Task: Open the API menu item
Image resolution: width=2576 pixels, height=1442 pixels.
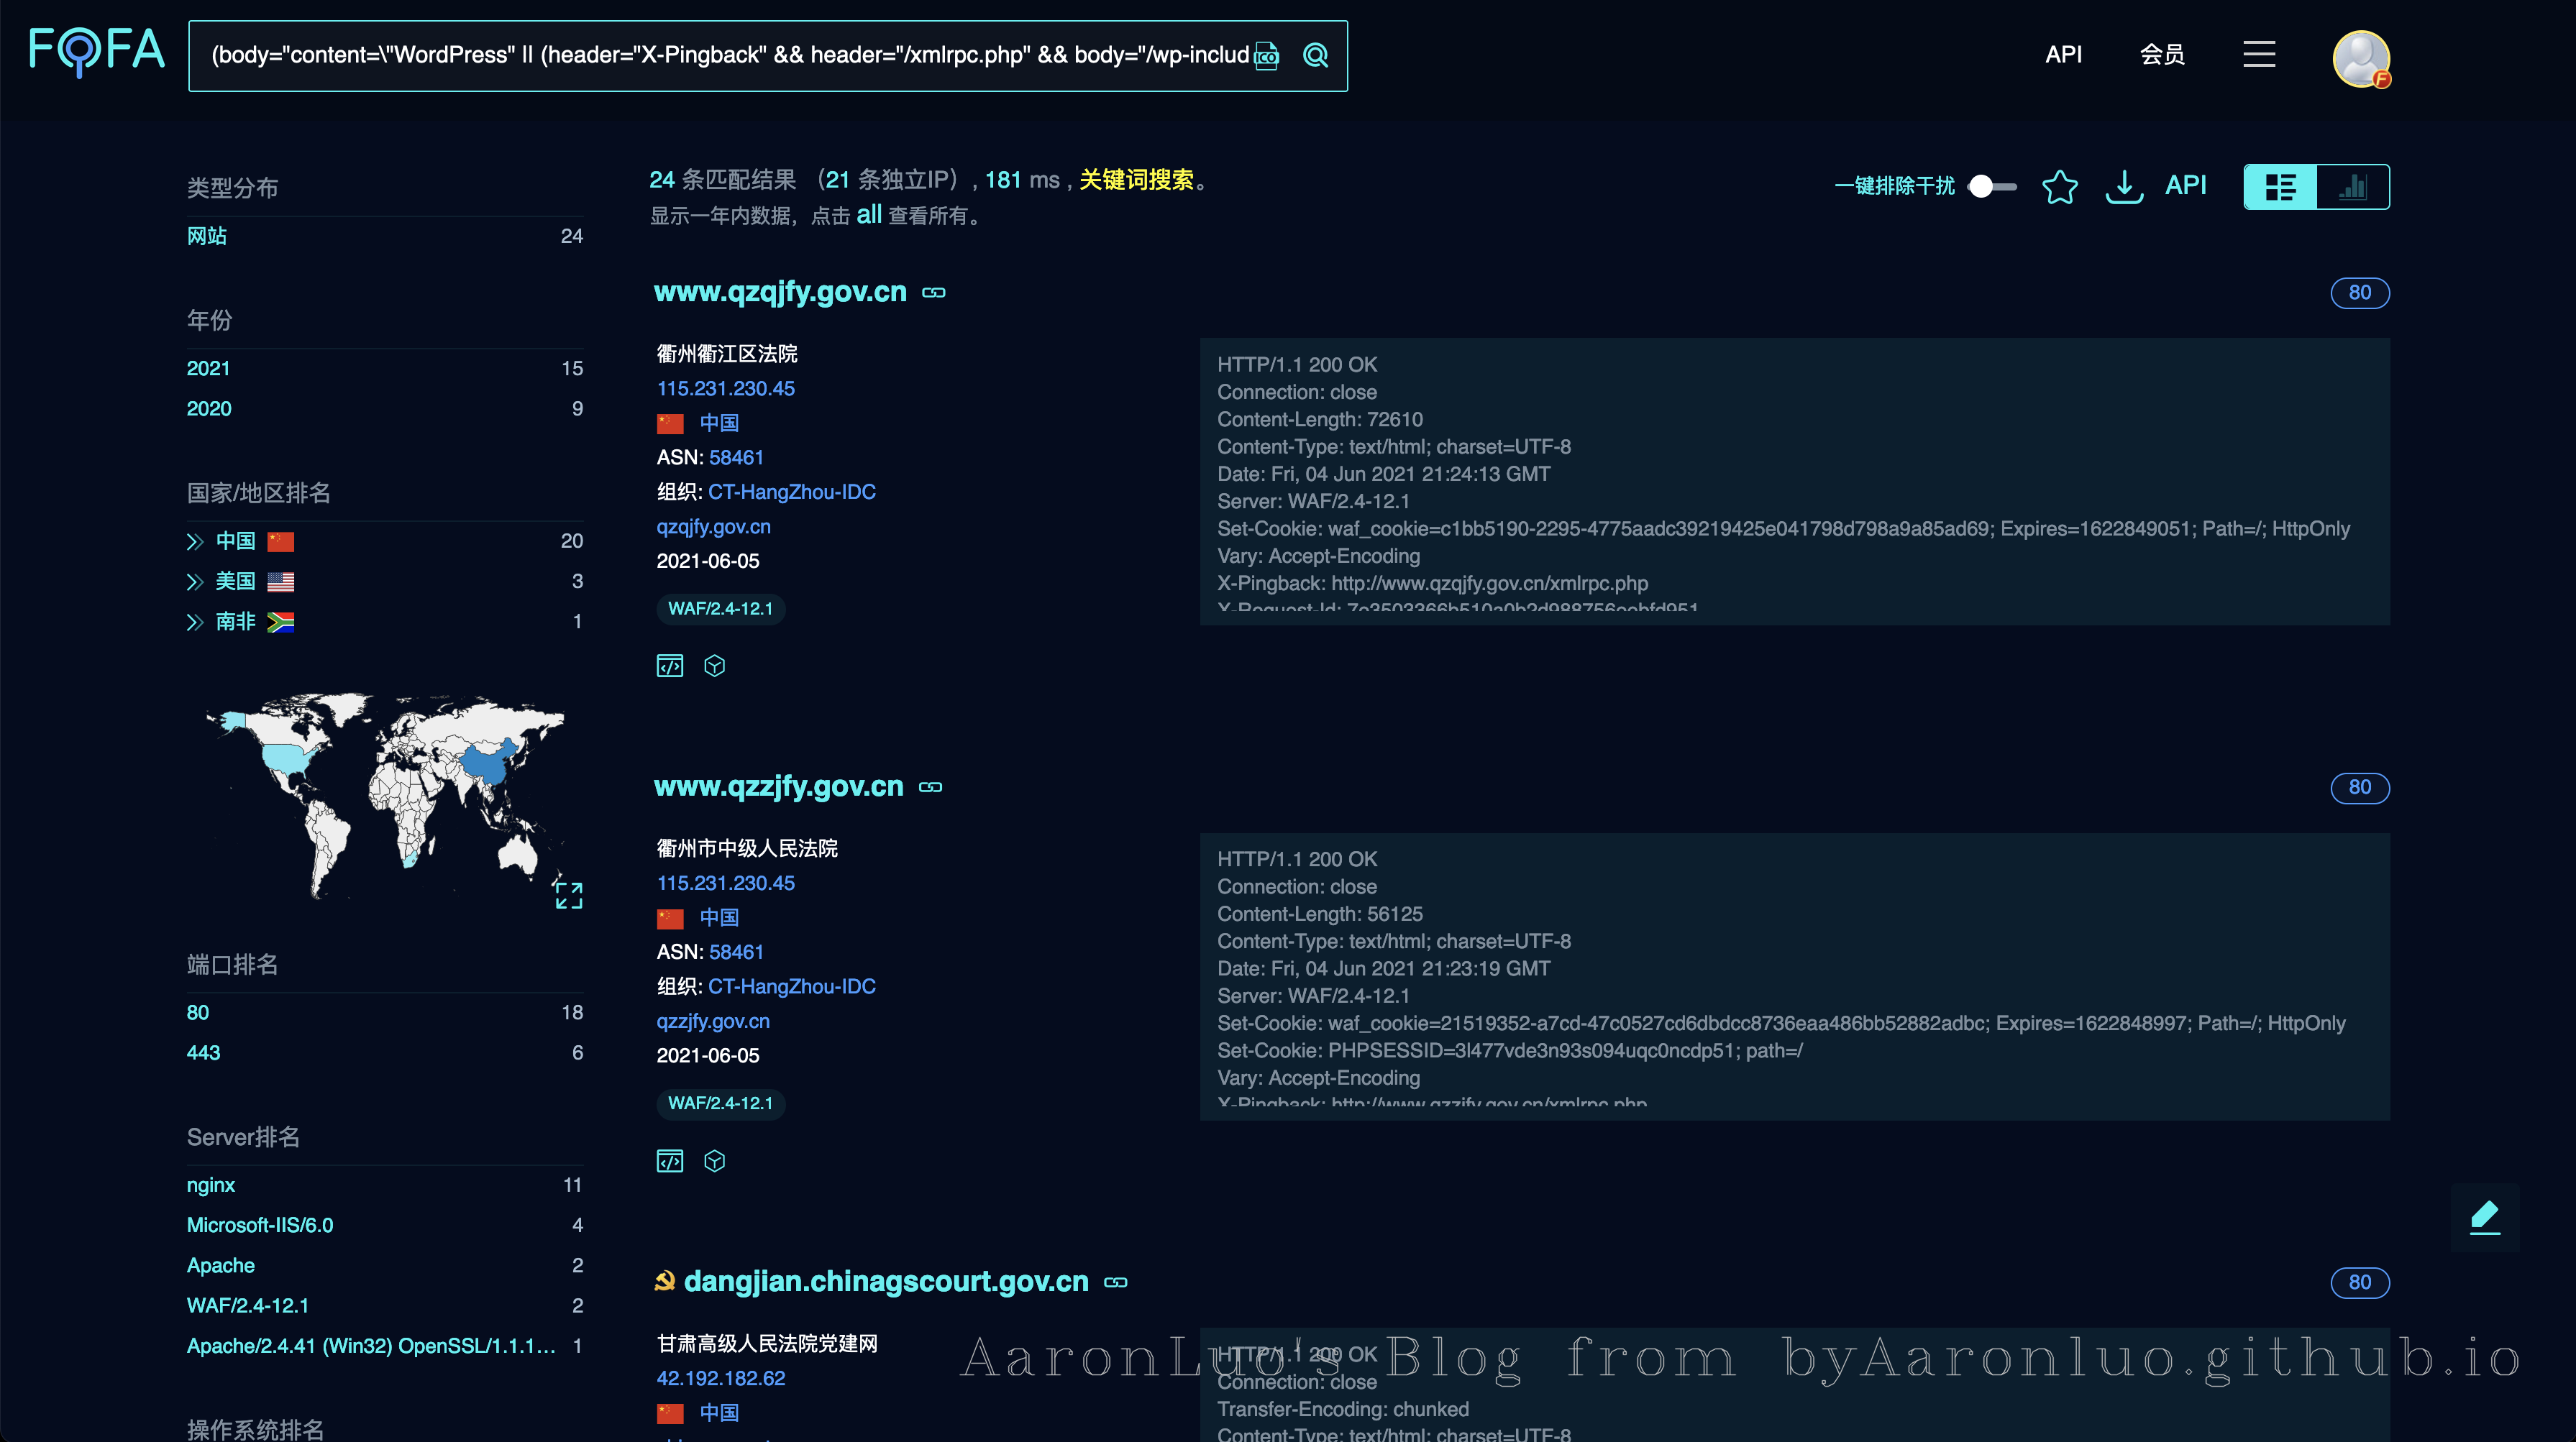Action: (2063, 54)
